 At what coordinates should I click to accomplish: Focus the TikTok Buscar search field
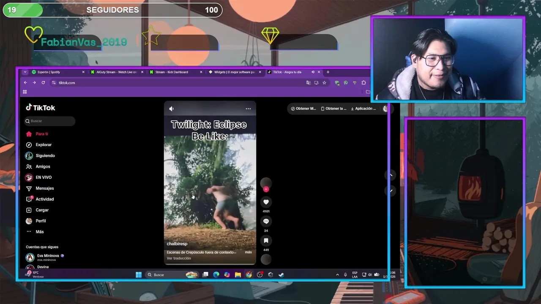(50, 121)
